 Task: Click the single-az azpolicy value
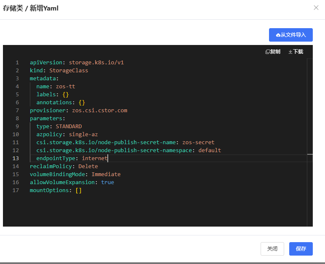coord(83,135)
